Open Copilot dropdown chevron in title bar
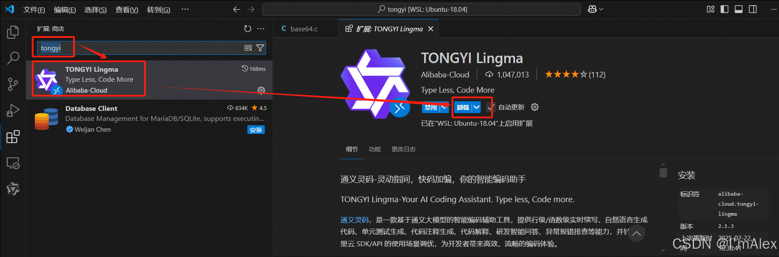This screenshot has width=779, height=257. [601, 9]
